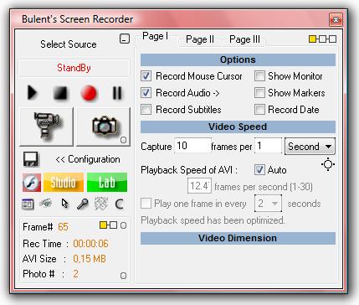Open the Flash converter icon
The height and width of the screenshot is (305, 359).
pyautogui.click(x=32, y=183)
